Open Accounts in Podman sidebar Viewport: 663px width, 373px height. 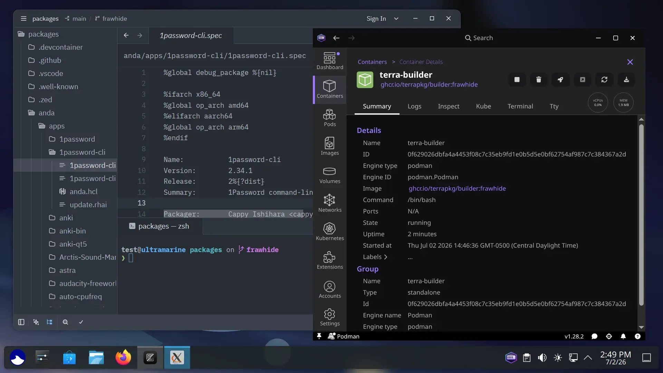pyautogui.click(x=330, y=289)
